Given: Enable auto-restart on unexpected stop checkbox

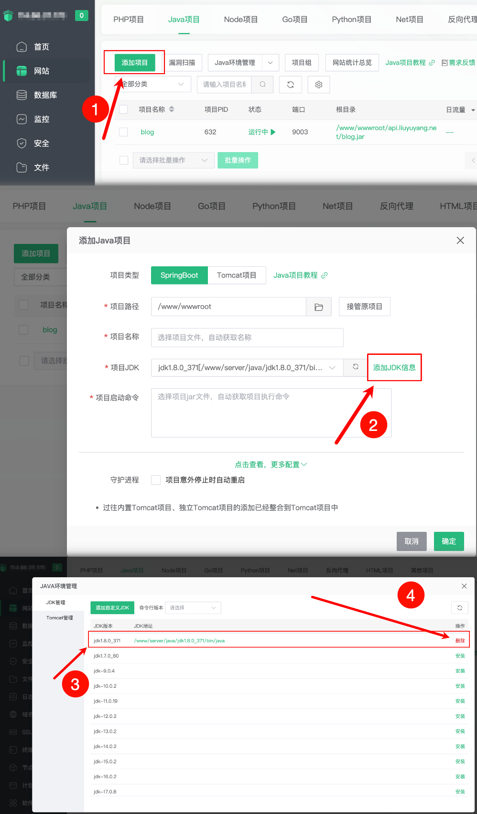Looking at the screenshot, I should [x=156, y=480].
